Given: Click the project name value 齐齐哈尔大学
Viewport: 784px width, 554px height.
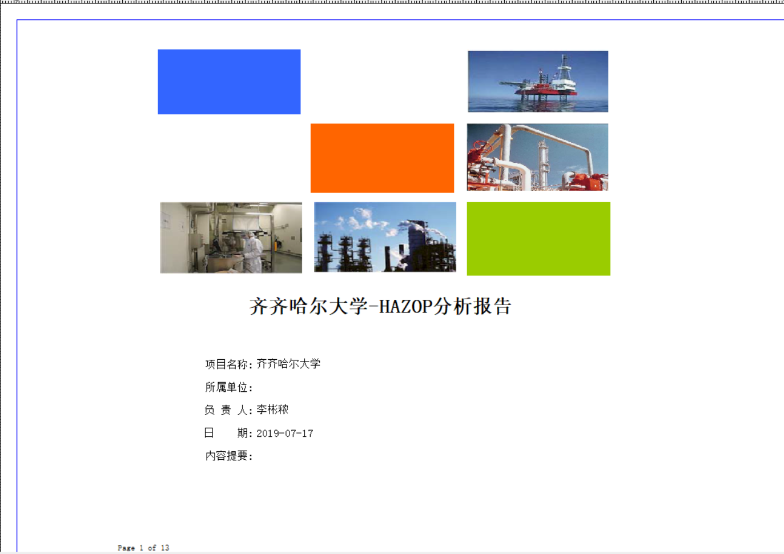Looking at the screenshot, I should [x=288, y=364].
